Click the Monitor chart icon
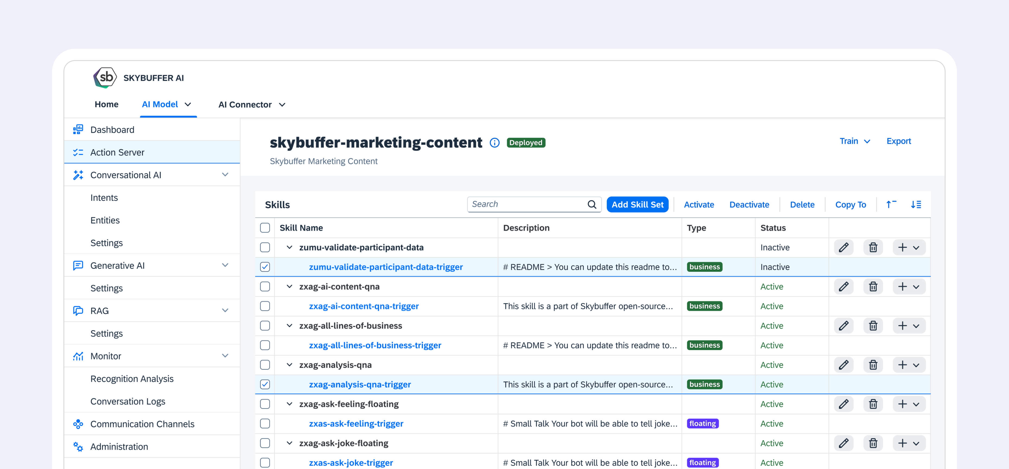 coord(78,356)
